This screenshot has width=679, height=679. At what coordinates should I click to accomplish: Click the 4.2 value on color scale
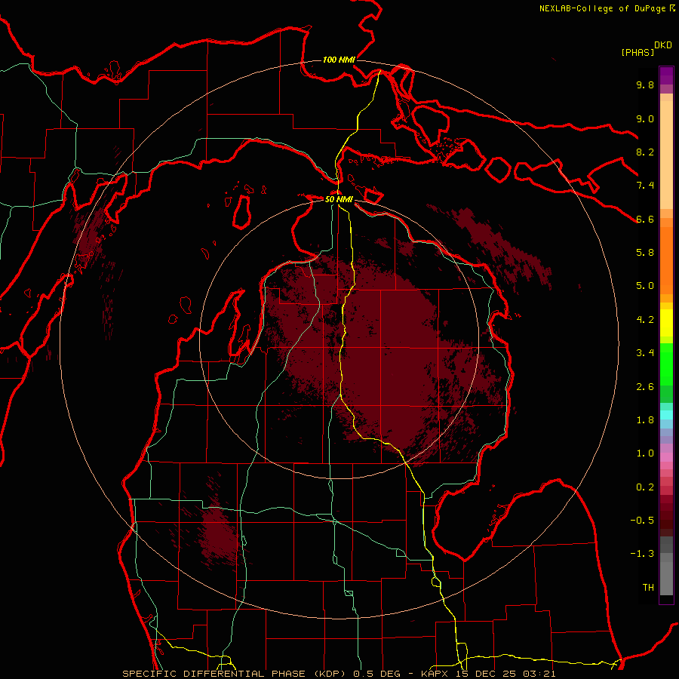(645, 320)
